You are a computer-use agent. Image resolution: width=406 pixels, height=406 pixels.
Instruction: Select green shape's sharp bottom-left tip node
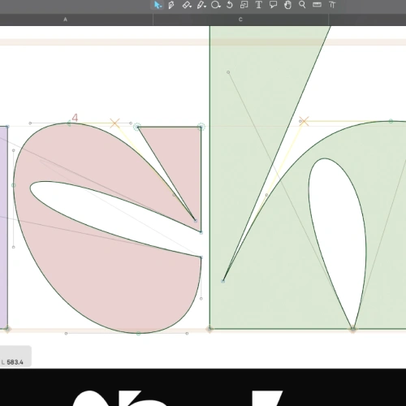point(223,281)
